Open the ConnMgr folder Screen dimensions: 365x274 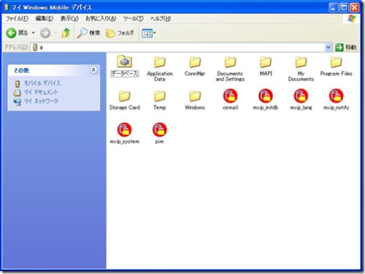point(195,62)
